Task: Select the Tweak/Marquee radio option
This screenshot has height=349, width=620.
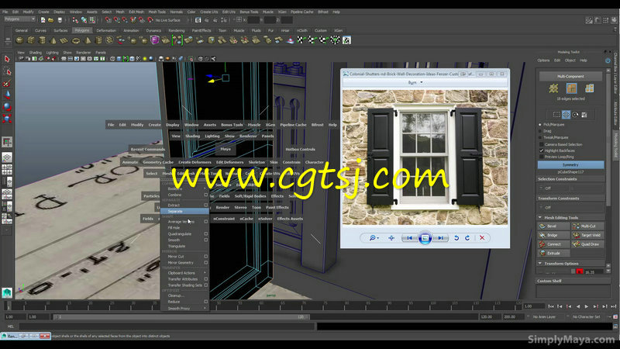Action: click(x=540, y=137)
